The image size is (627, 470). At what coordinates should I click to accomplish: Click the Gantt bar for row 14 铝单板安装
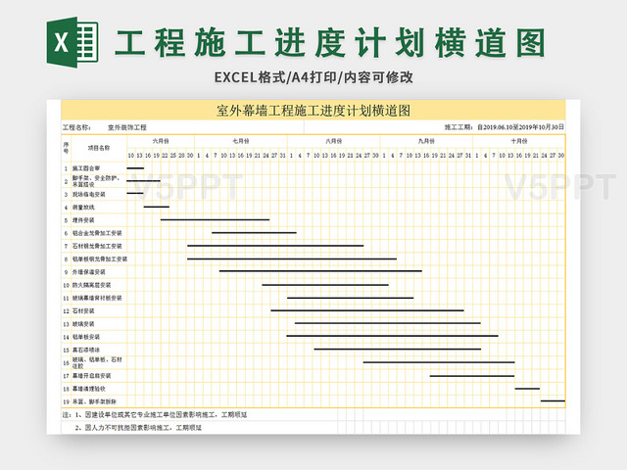(x=392, y=336)
